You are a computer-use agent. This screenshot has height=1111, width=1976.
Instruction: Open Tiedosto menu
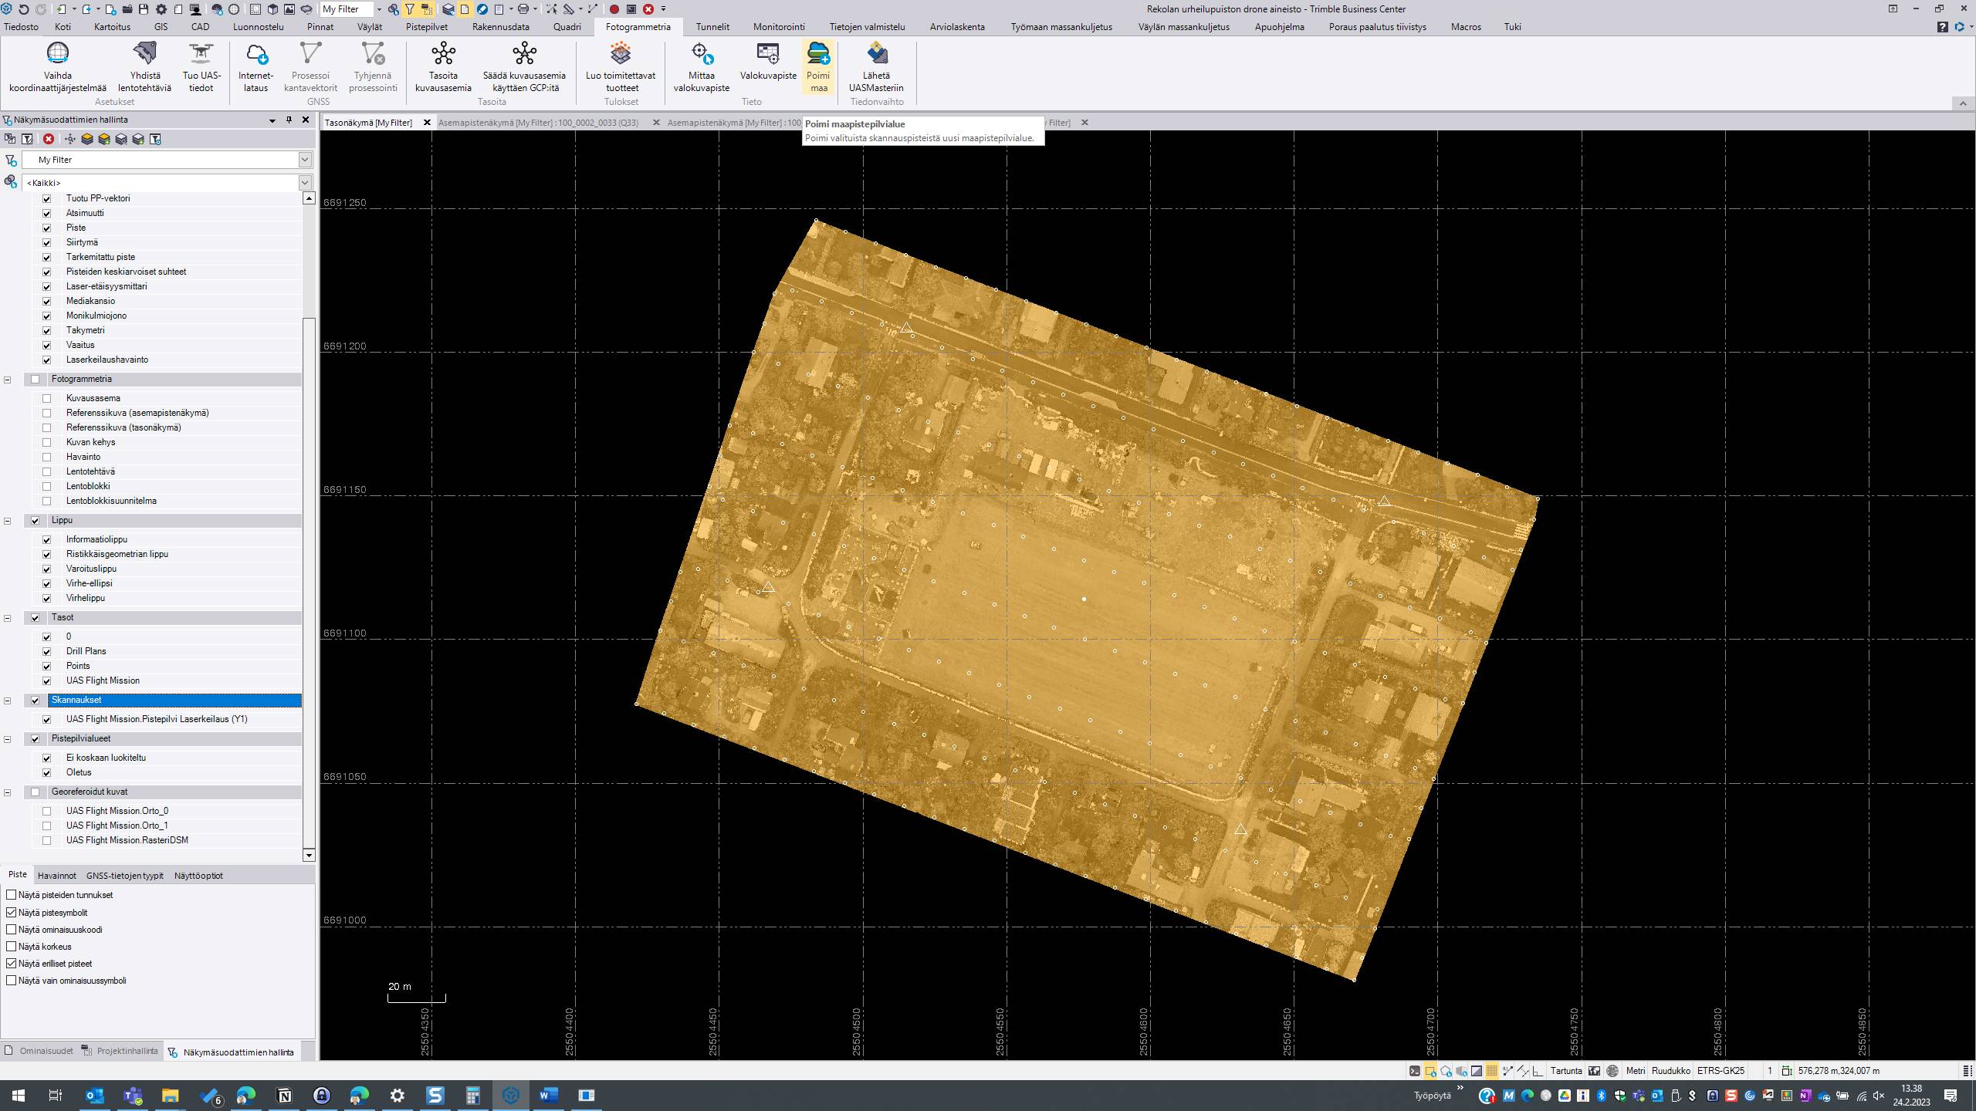click(21, 27)
